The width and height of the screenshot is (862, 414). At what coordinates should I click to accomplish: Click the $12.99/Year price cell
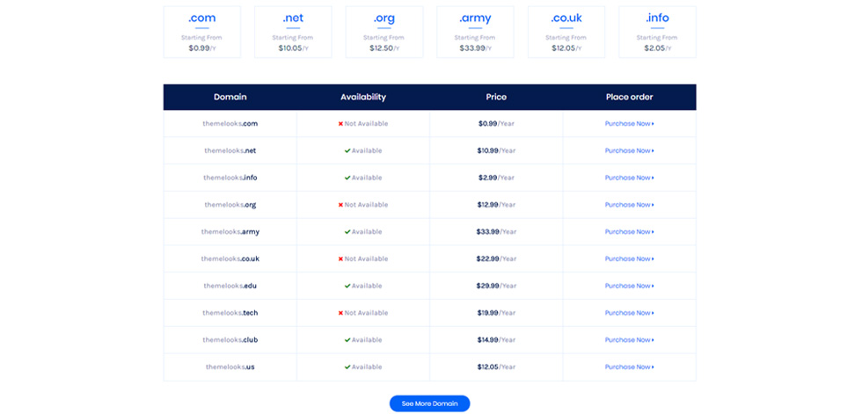(496, 204)
